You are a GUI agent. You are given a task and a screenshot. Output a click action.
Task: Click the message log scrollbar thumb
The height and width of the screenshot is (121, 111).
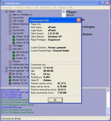108,110
